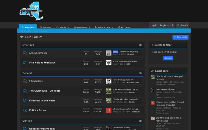Click the Announcements forum bubble icon

[25, 53]
